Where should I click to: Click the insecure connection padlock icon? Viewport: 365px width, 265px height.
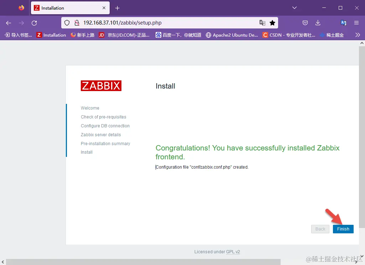point(77,23)
